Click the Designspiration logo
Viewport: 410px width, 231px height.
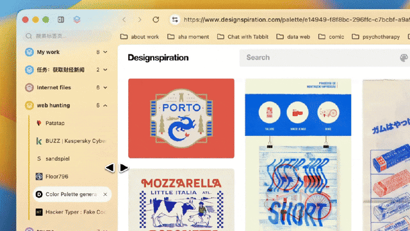(158, 58)
